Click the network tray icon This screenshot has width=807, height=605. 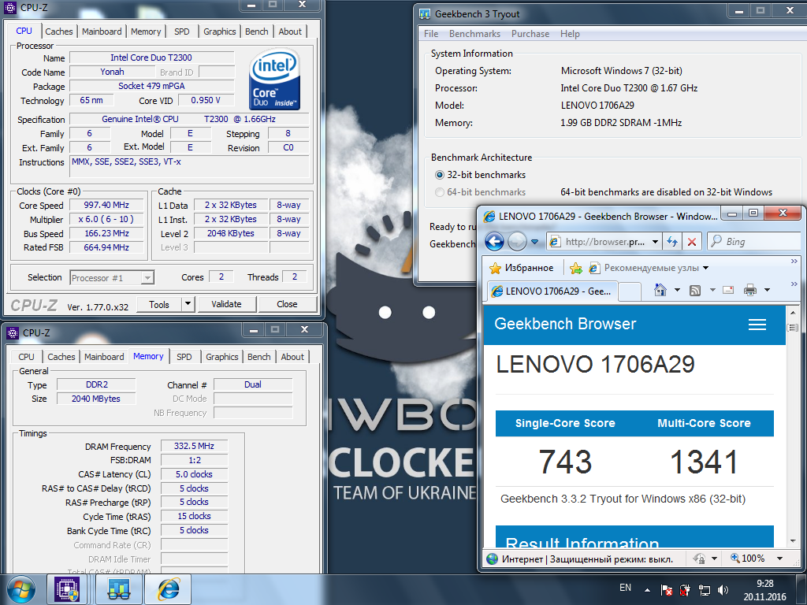[704, 590]
